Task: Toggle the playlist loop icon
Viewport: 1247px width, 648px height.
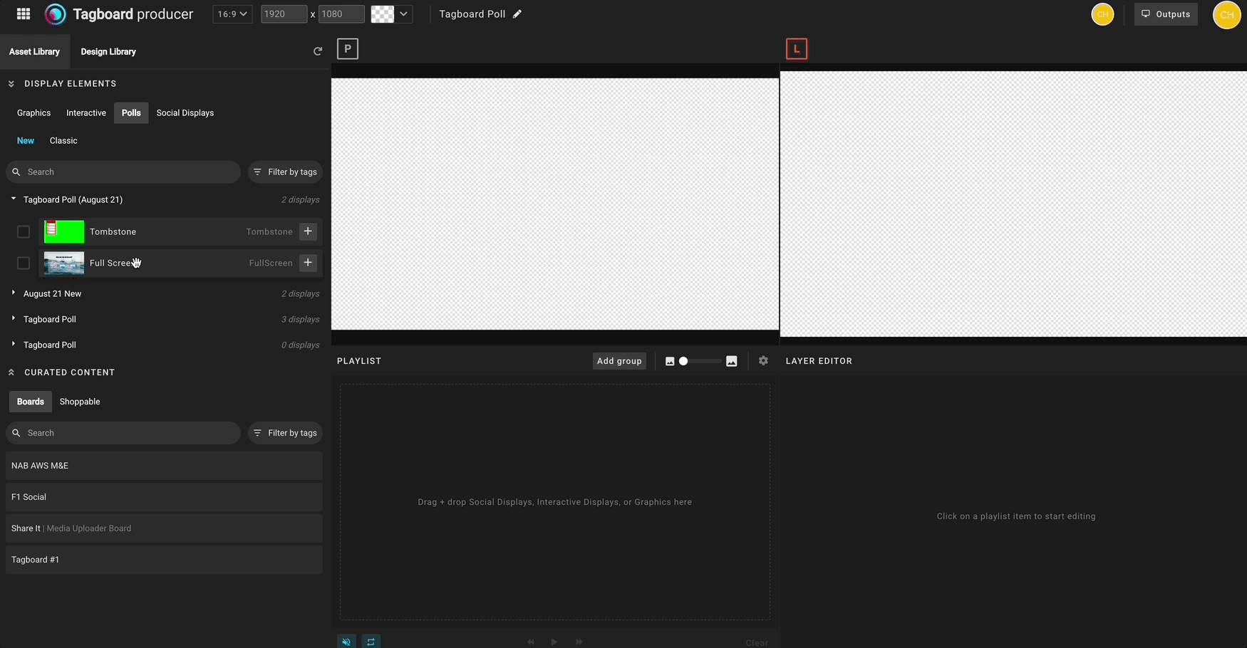Action: click(371, 642)
